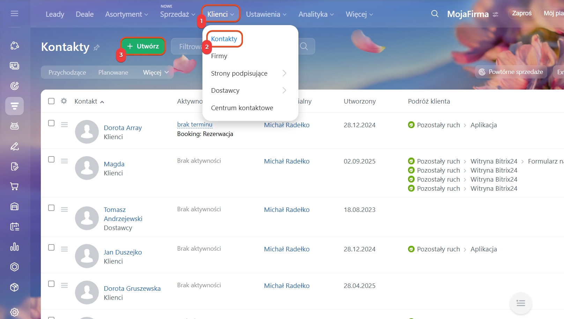This screenshot has height=319, width=564.
Task: Click the green Utwórz button
Action: 143,46
